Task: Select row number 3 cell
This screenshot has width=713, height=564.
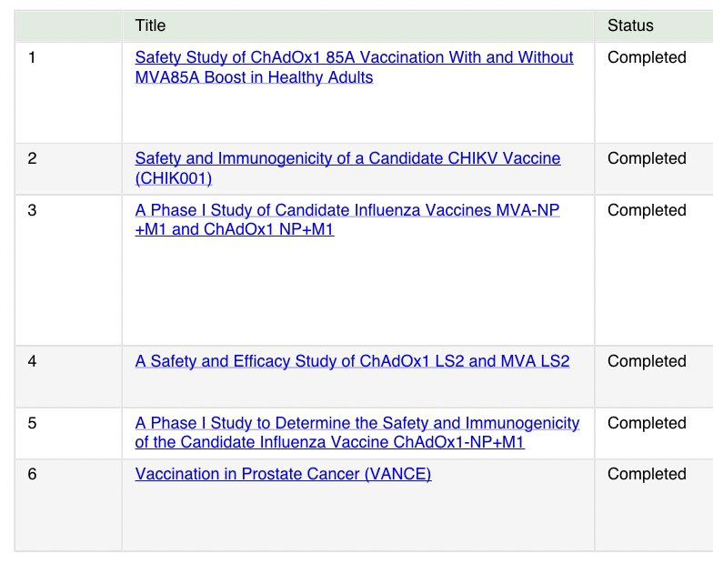Action: 68,270
